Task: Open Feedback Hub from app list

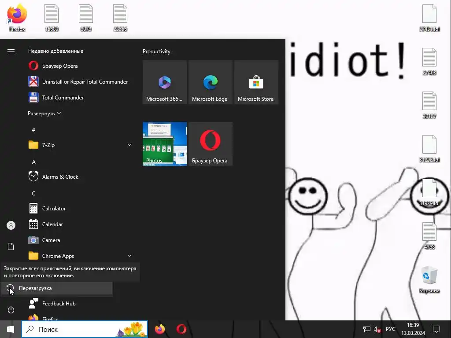Action: coord(80,303)
